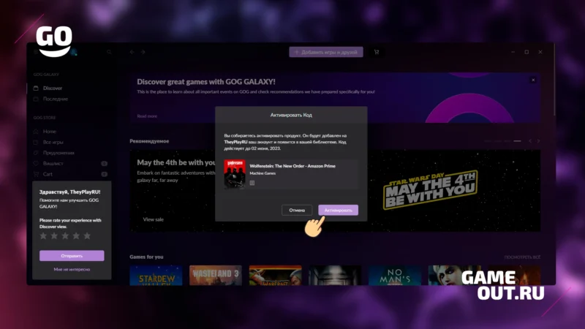Open the shopping cart icon in top bar
Viewport: 585px width, 329px height.
tap(377, 52)
